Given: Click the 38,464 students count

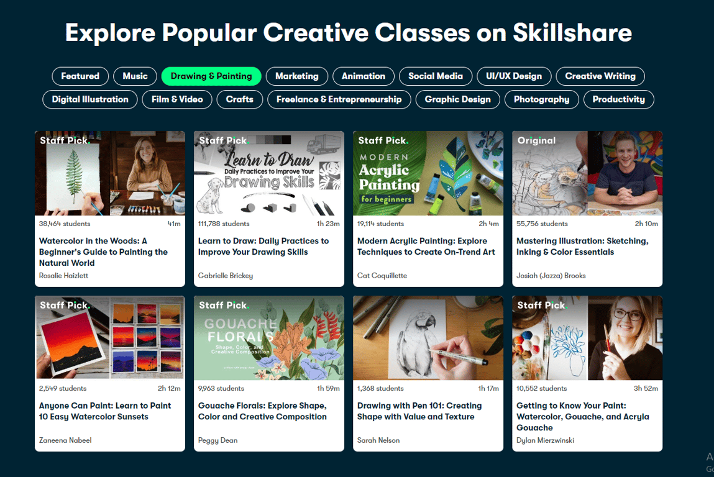Looking at the screenshot, I should tap(65, 224).
